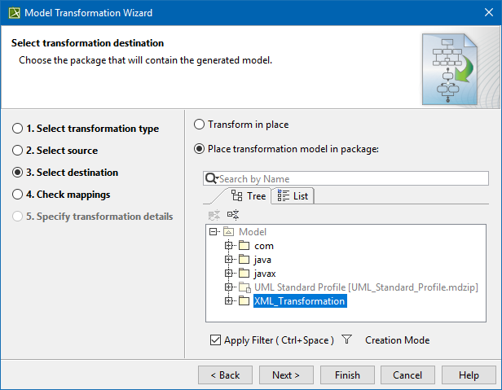Viewport: 502px width, 390px height.
Task: Open filter options funnel icon
Action: pyautogui.click(x=346, y=340)
